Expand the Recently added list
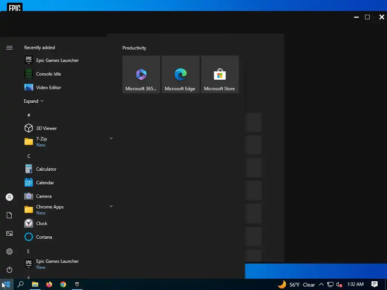Viewport: 387px width, 290px height. click(34, 101)
